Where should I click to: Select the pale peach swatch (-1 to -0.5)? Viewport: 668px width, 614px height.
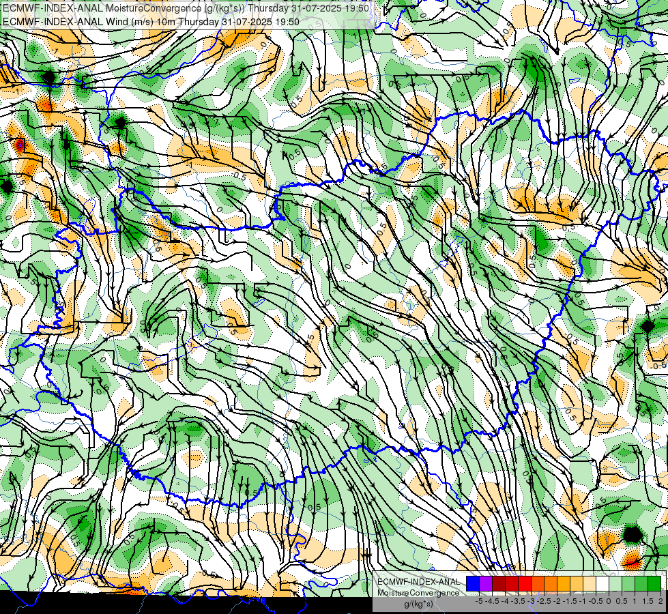click(x=590, y=584)
